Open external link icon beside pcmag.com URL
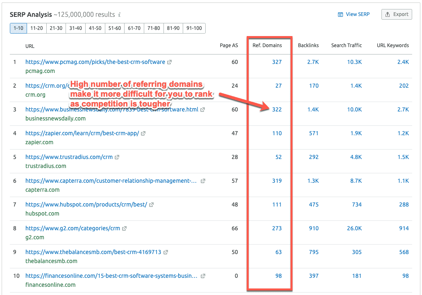Image resolution: width=422 pixels, height=295 pixels. pos(170,62)
